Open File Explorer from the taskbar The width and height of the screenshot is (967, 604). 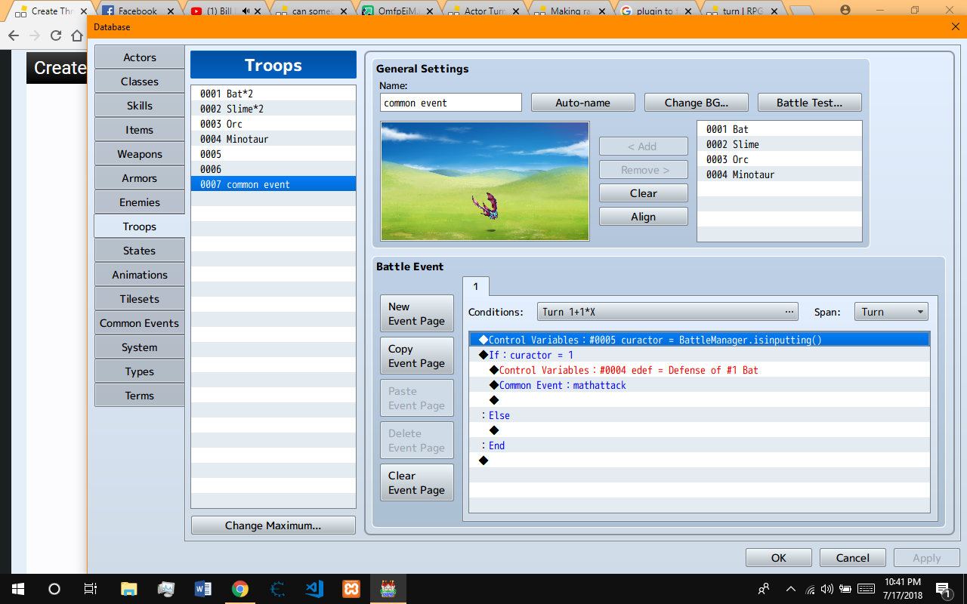click(x=128, y=589)
